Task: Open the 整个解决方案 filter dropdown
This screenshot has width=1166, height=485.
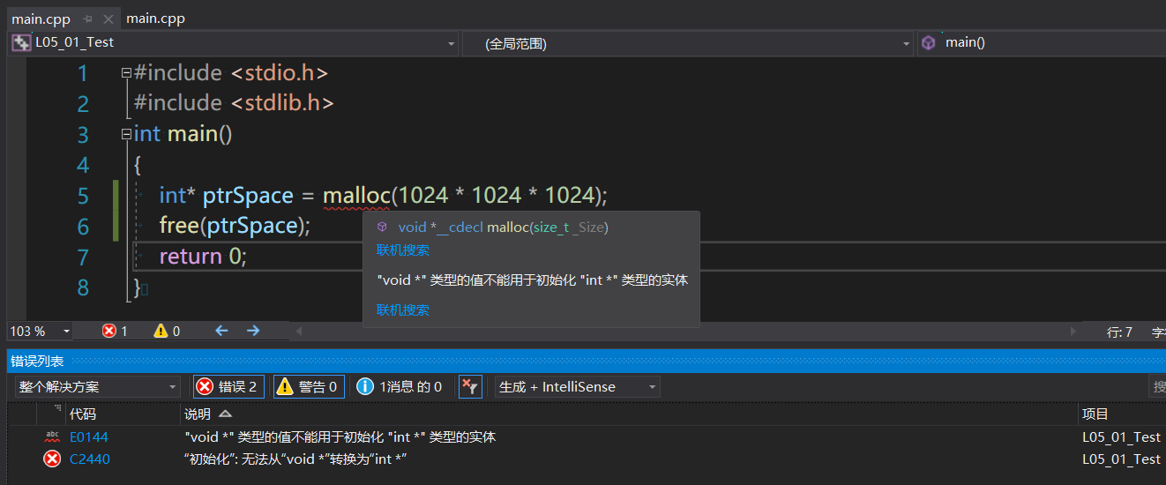Action: 97,386
